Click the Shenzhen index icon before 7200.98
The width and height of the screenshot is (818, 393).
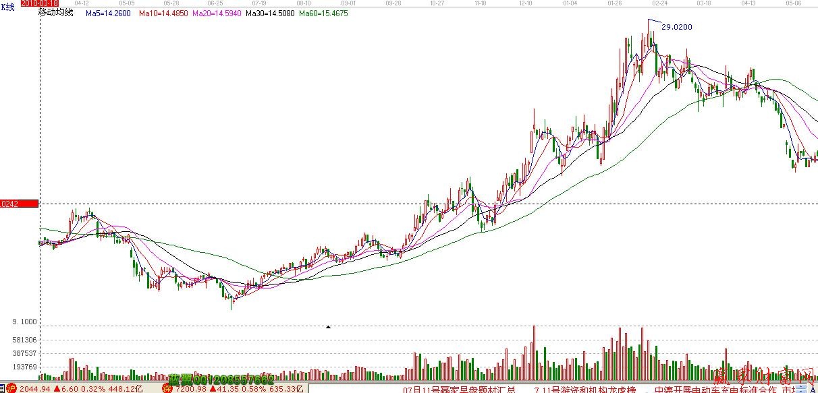pyautogui.click(x=167, y=388)
